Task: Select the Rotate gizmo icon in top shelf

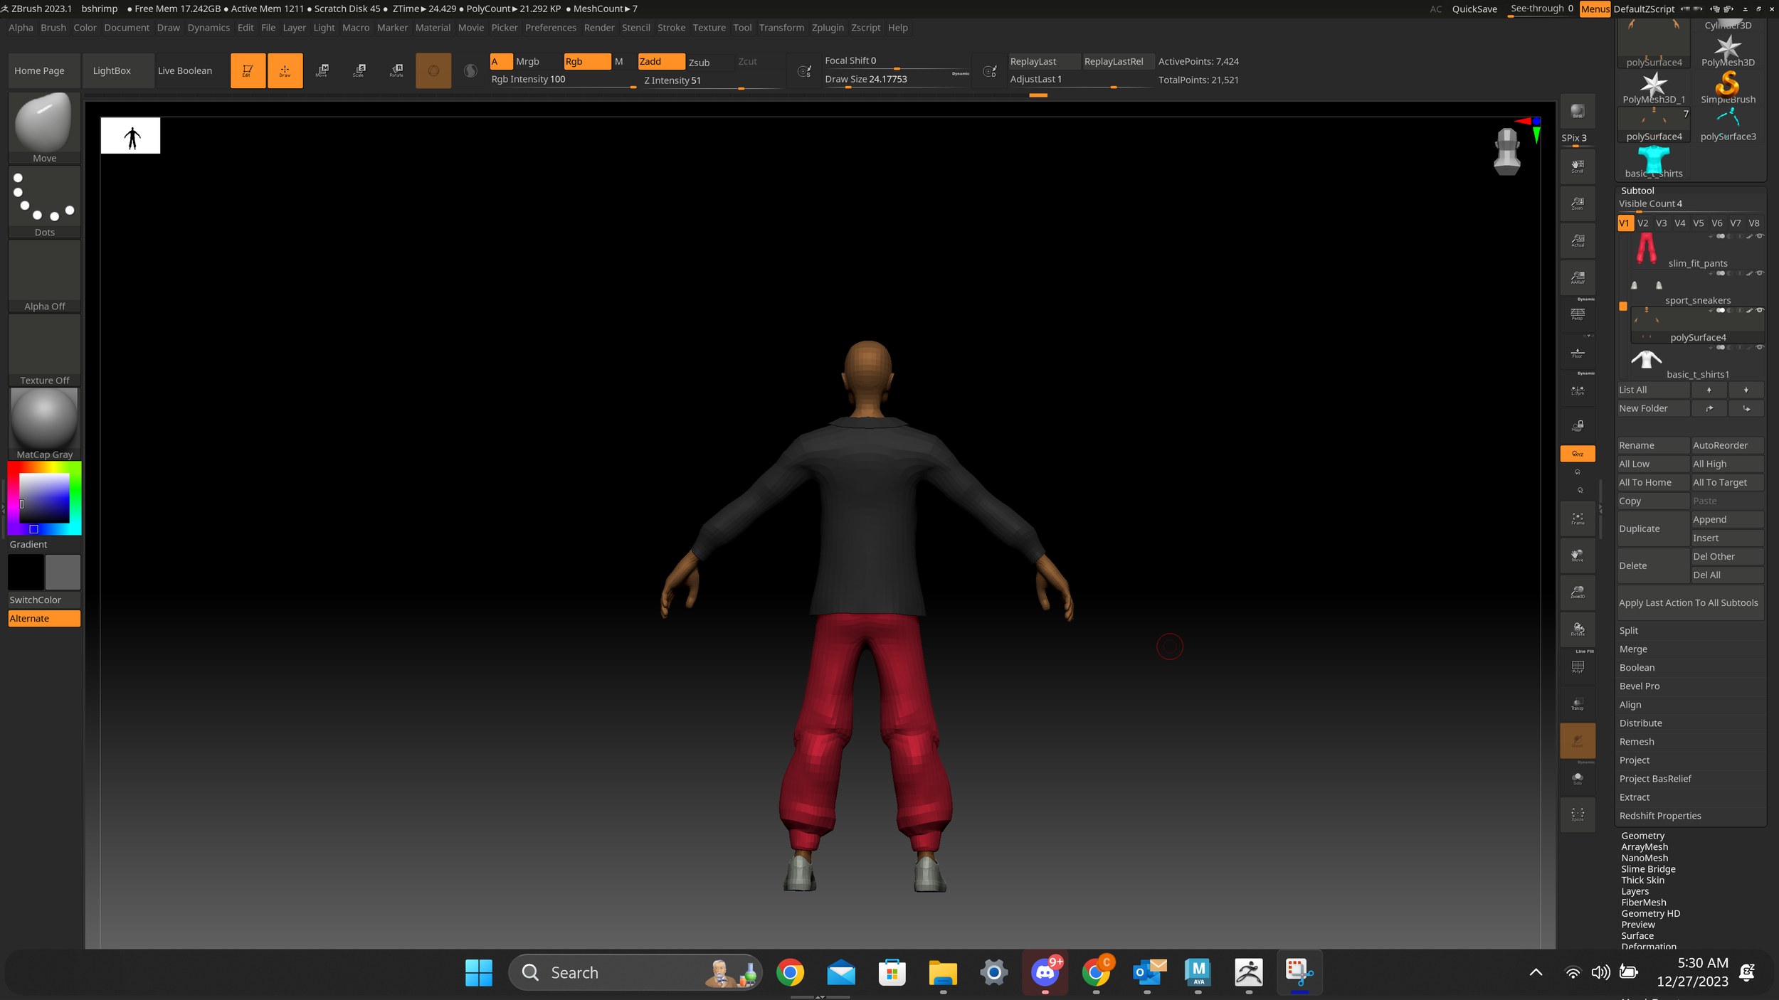Action: click(x=396, y=70)
